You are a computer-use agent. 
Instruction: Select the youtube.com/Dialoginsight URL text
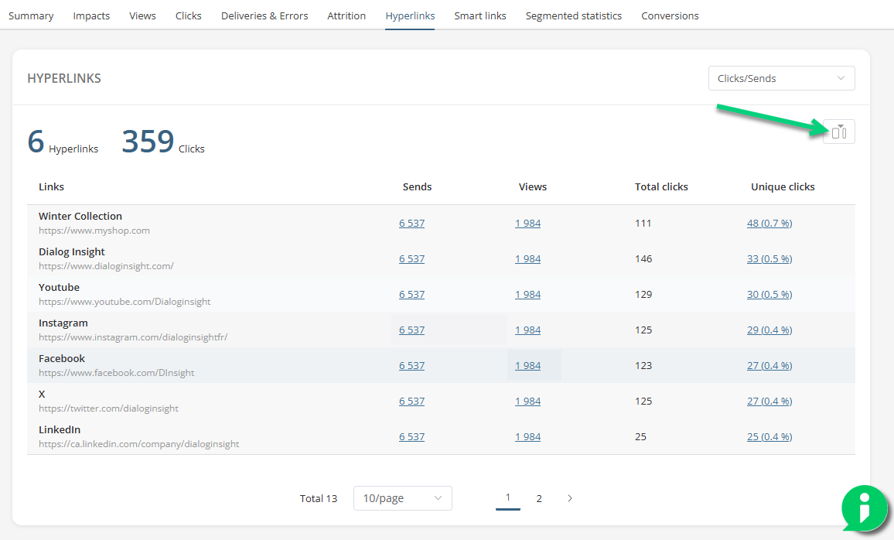125,302
